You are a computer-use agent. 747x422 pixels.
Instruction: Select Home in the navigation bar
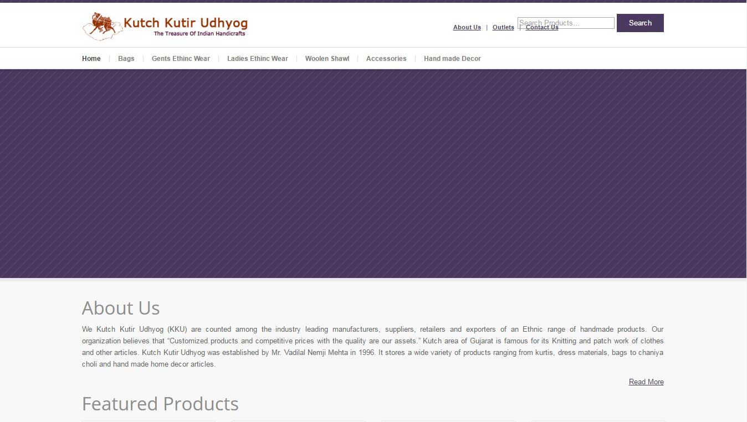91,59
